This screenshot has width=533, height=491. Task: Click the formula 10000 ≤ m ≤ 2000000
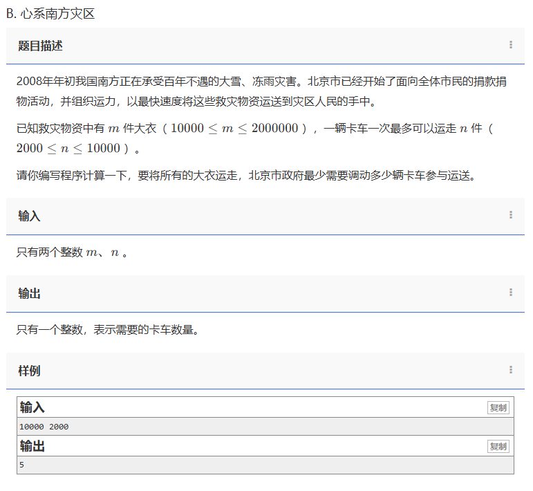[x=234, y=129]
